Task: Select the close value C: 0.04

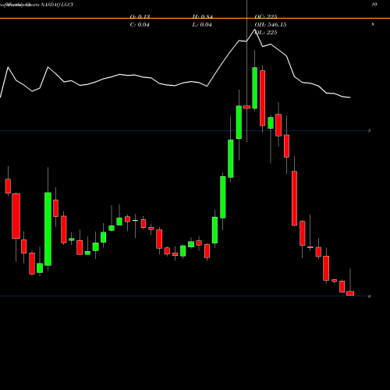Action: [x=140, y=25]
